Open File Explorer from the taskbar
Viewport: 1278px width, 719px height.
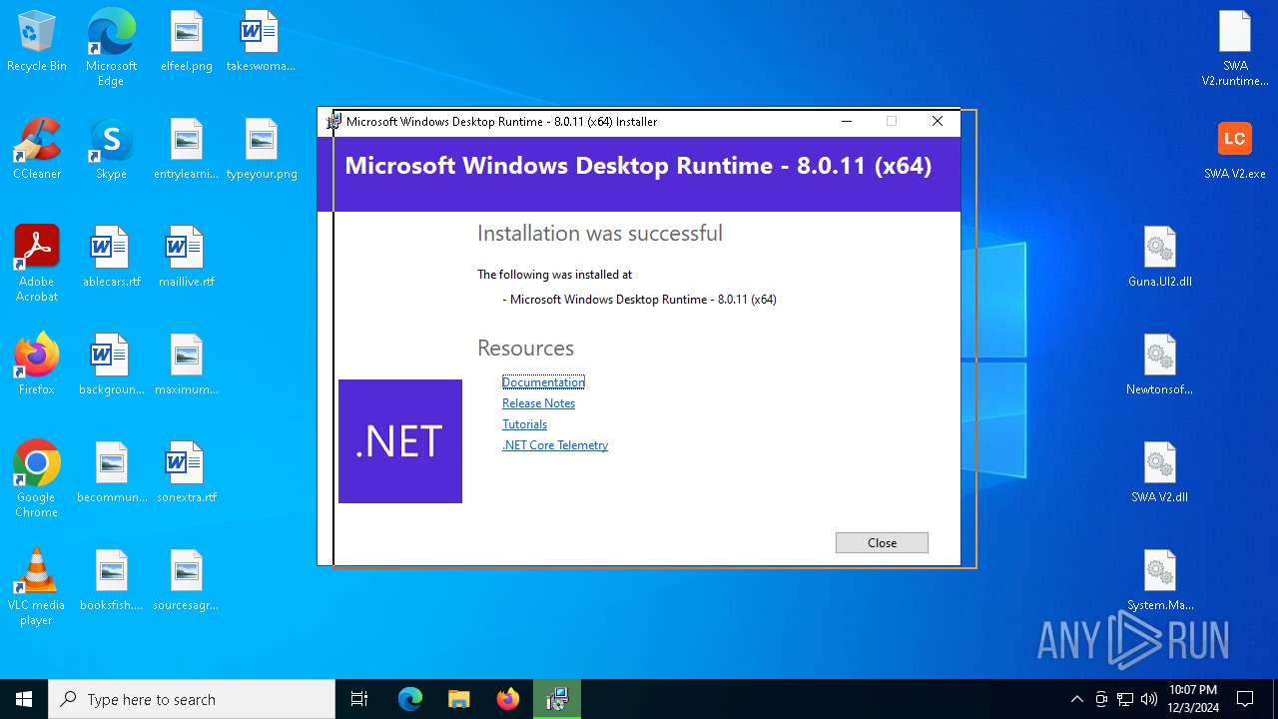point(458,699)
